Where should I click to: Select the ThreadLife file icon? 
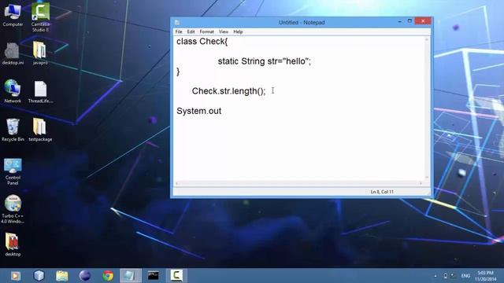[x=40, y=92]
